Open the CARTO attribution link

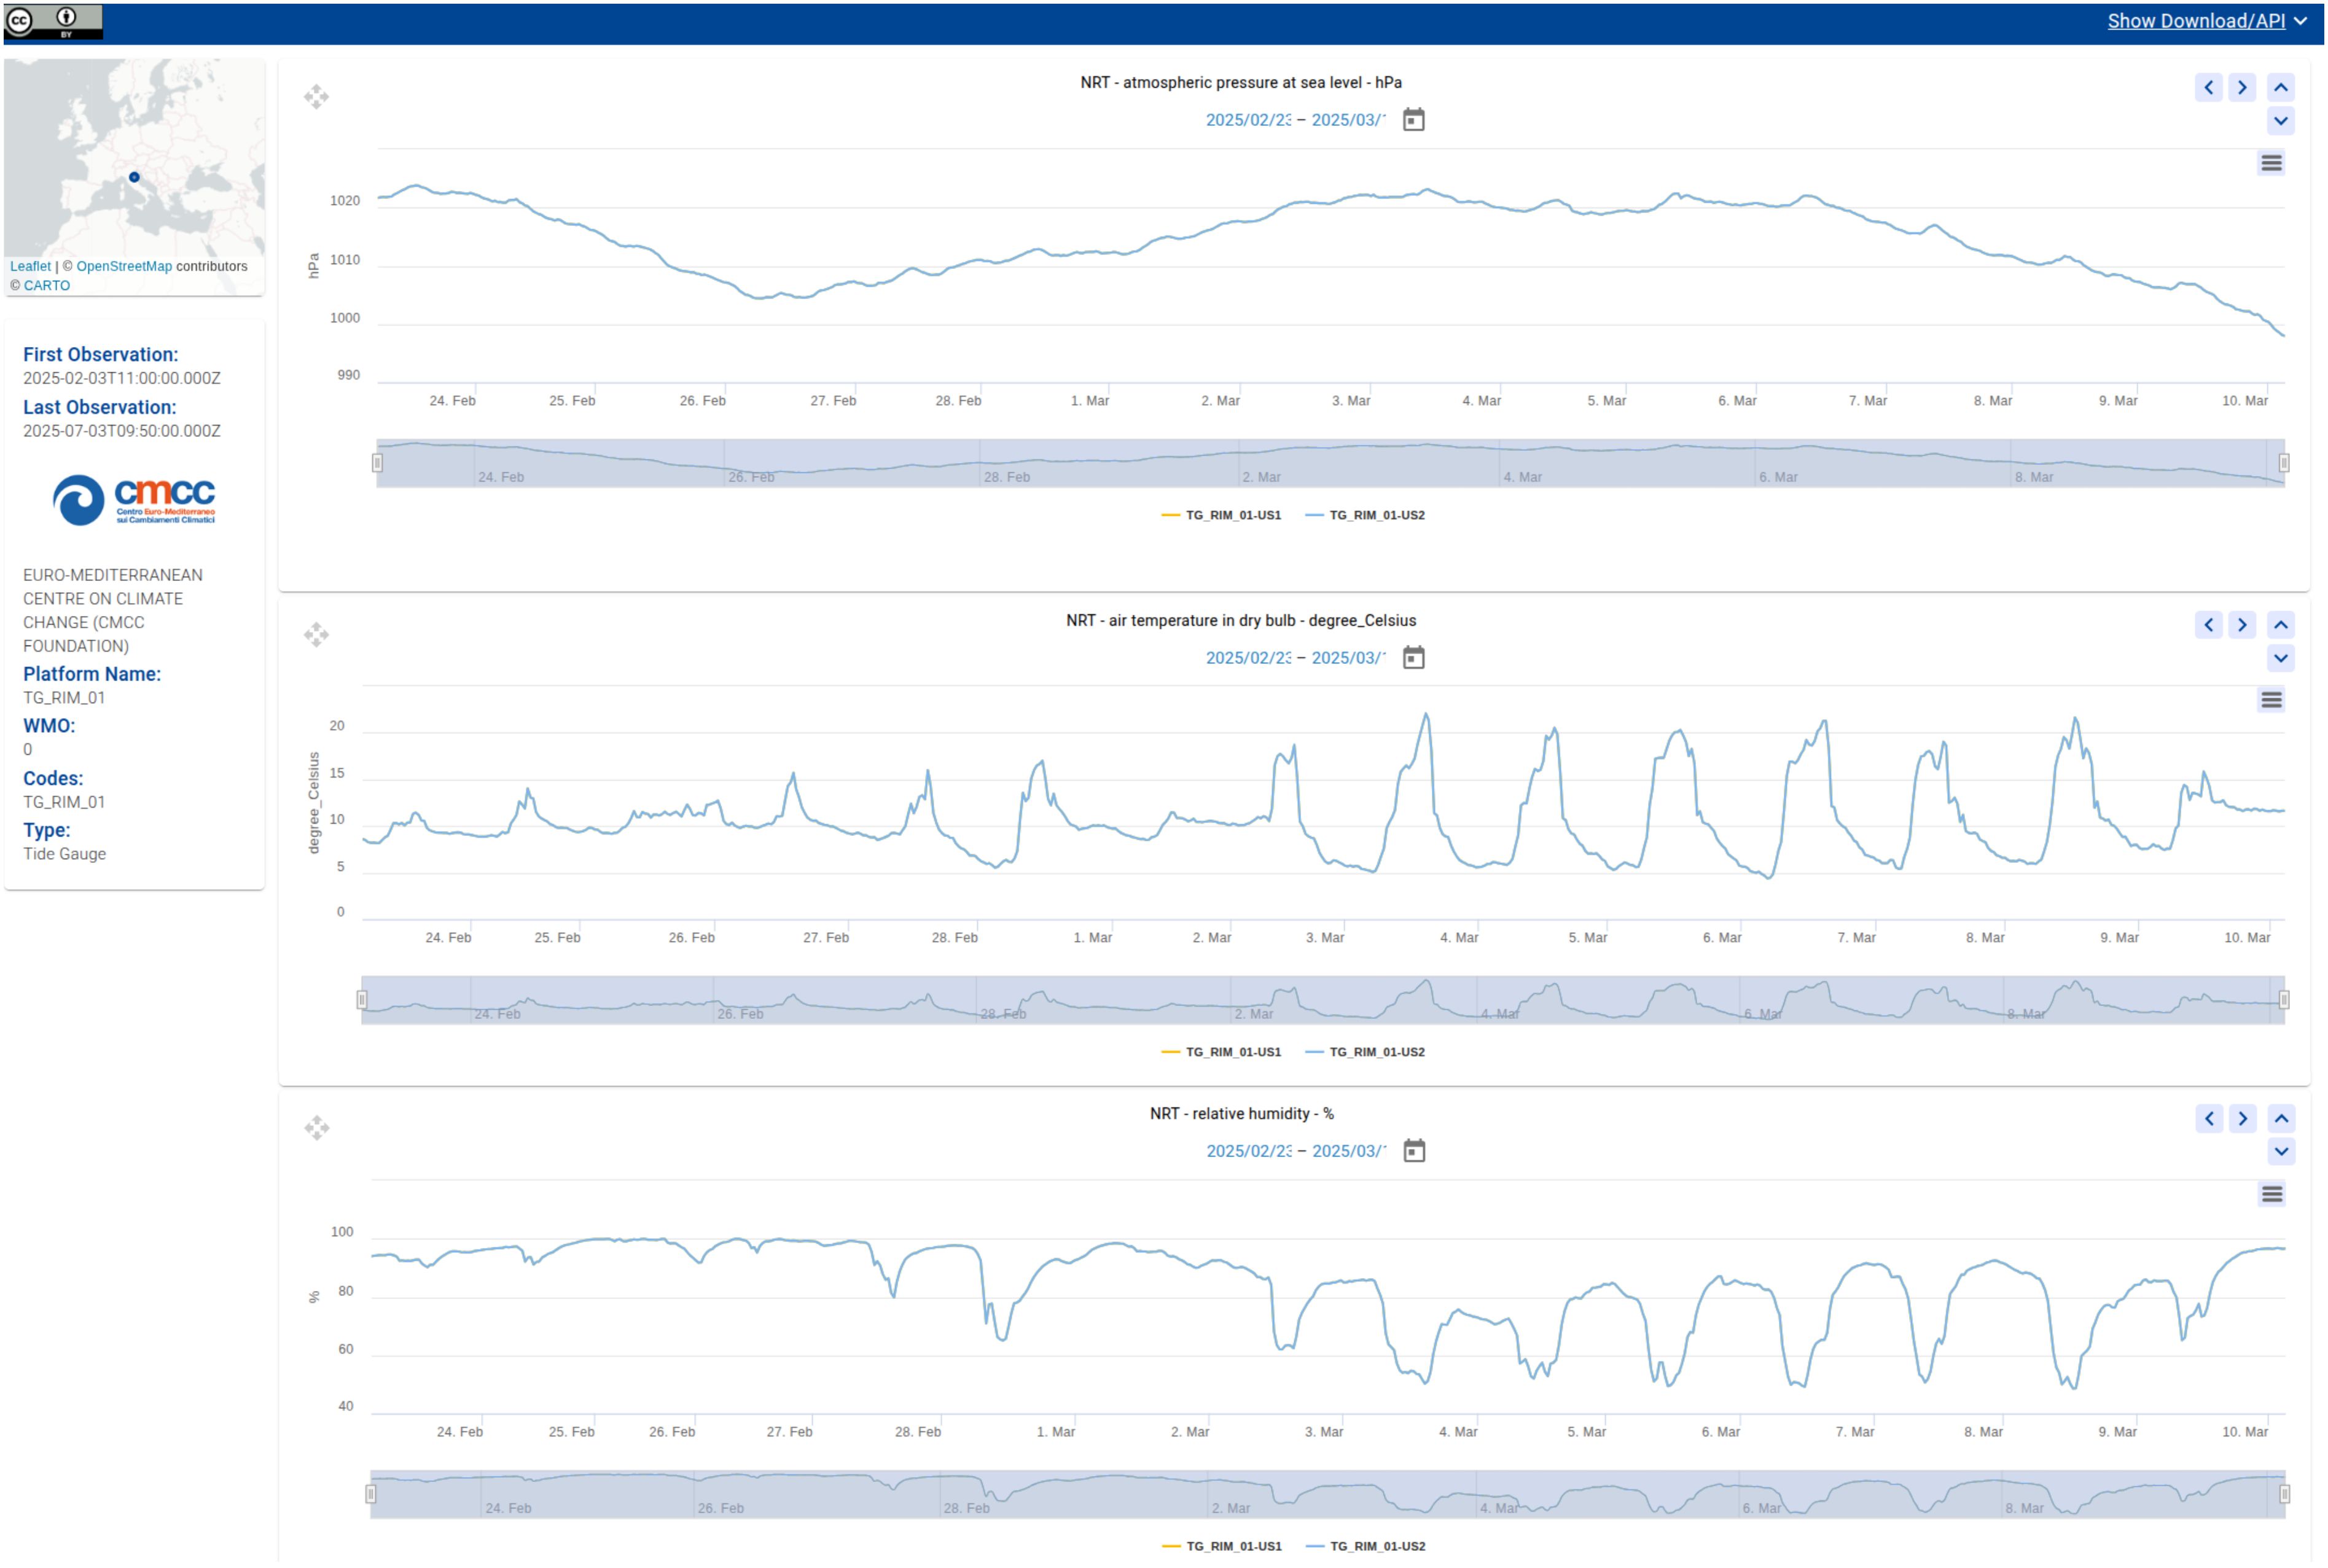coord(47,285)
